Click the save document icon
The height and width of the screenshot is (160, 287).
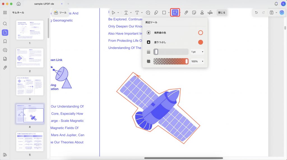(271, 13)
